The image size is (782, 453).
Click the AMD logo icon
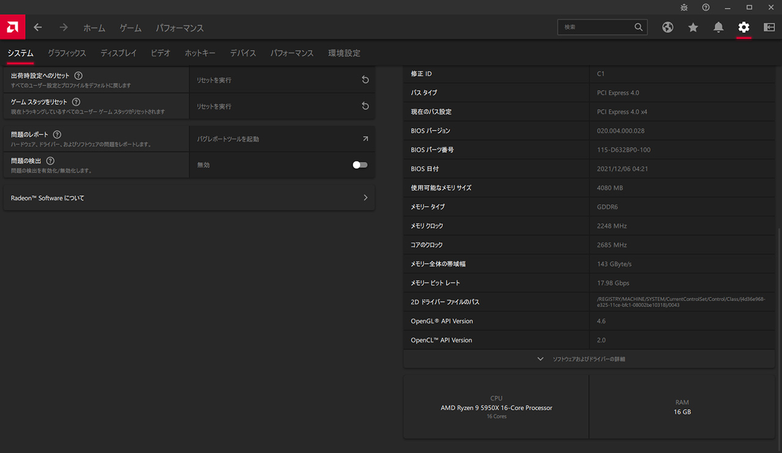click(12, 27)
